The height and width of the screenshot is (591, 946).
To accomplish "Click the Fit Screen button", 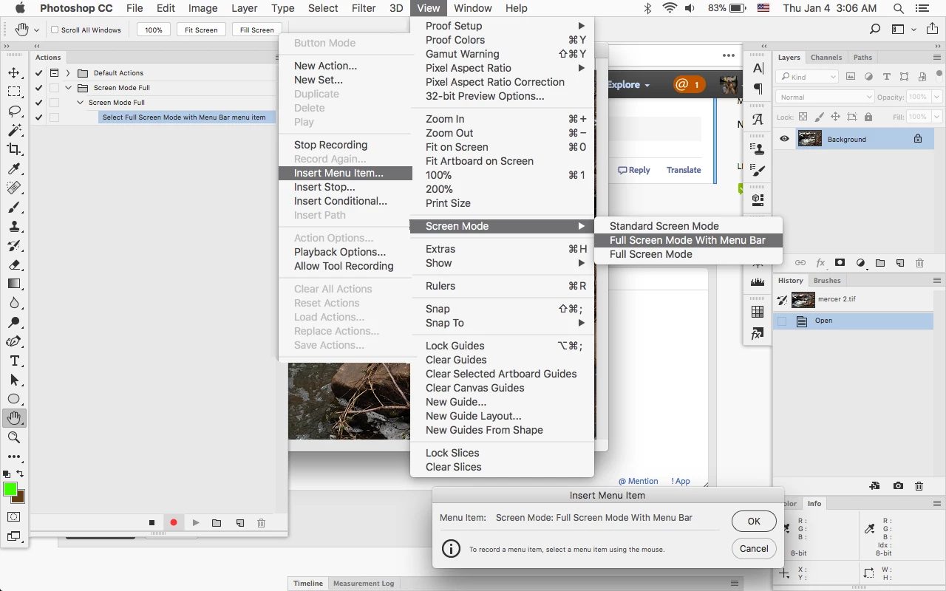I will tap(201, 30).
